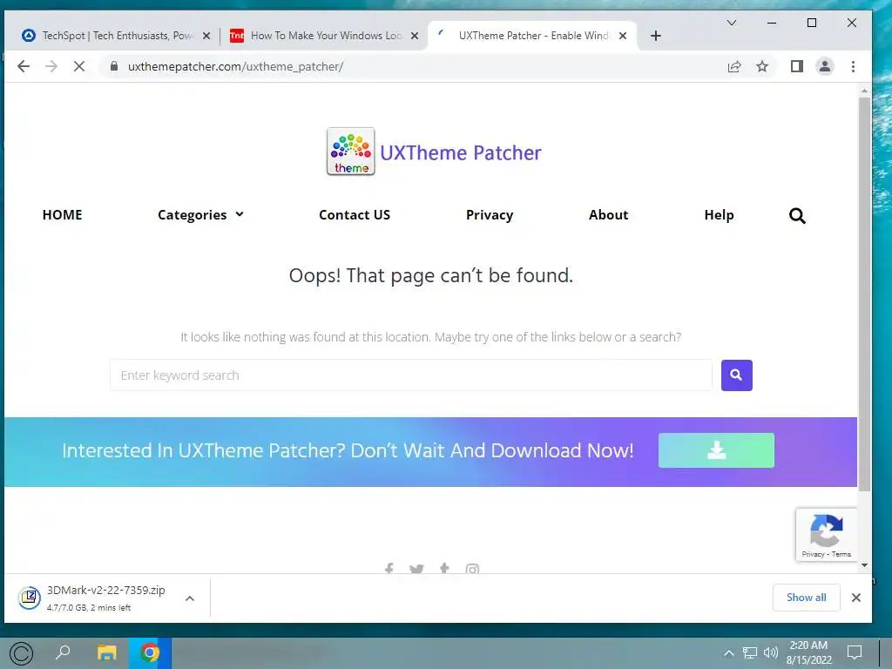The image size is (892, 669).
Task: Open the HOME menu item
Action: coord(62,215)
